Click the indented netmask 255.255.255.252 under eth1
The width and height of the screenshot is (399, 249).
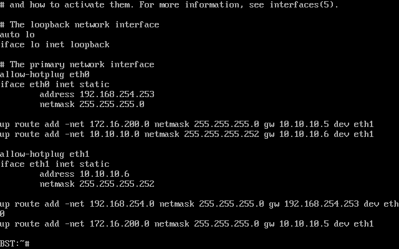click(x=97, y=184)
